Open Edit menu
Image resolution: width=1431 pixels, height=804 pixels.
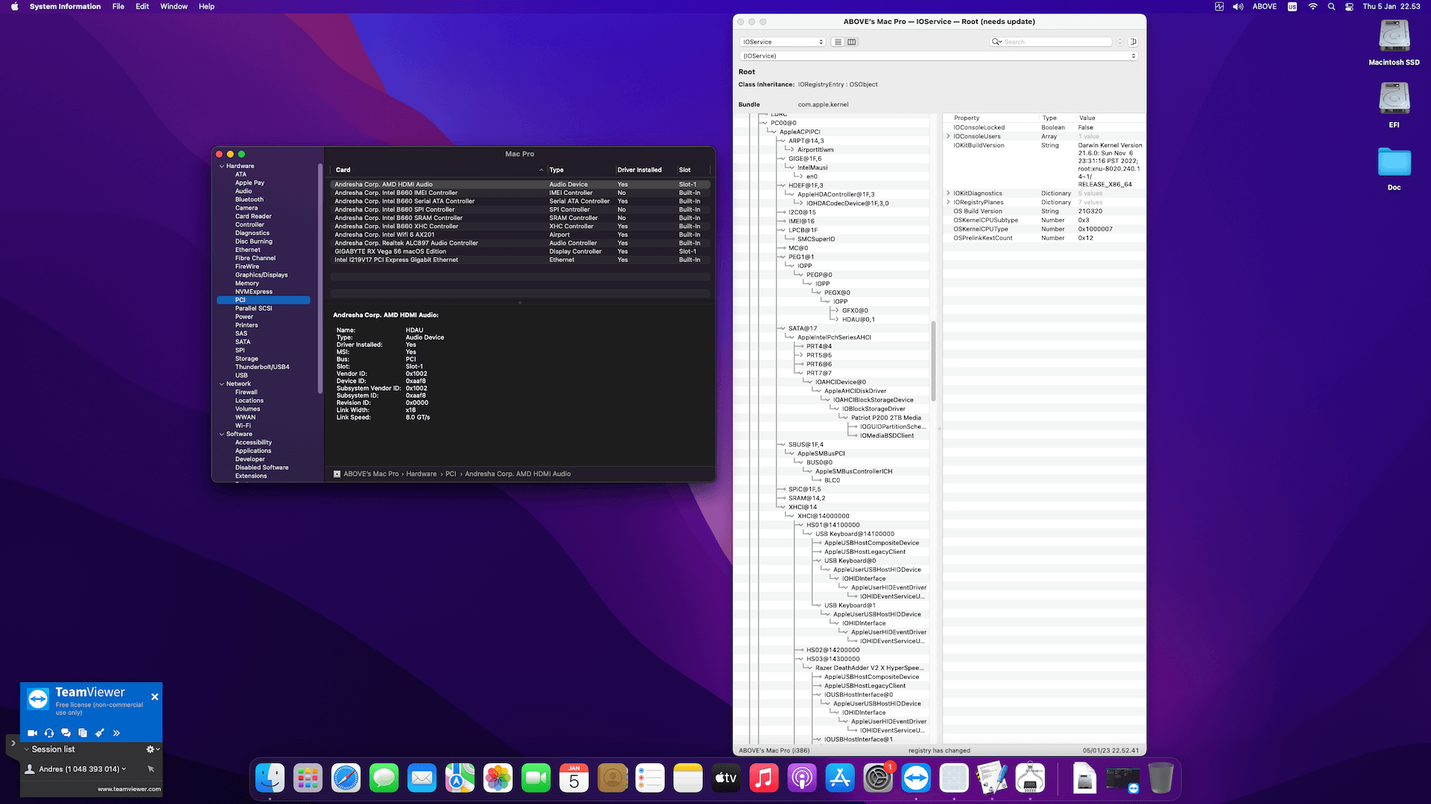pos(142,7)
